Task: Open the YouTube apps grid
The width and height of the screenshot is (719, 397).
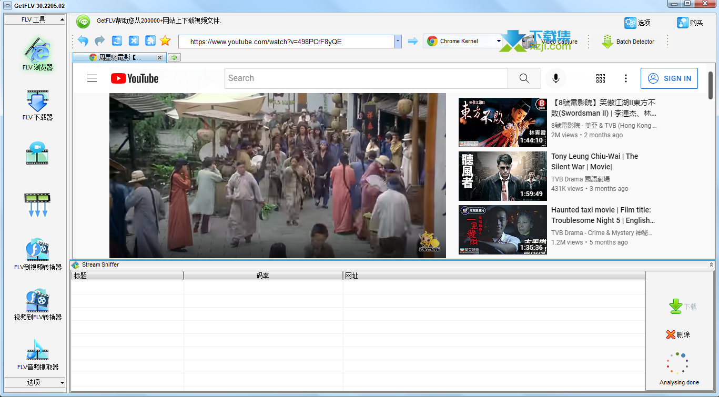Action: [601, 78]
